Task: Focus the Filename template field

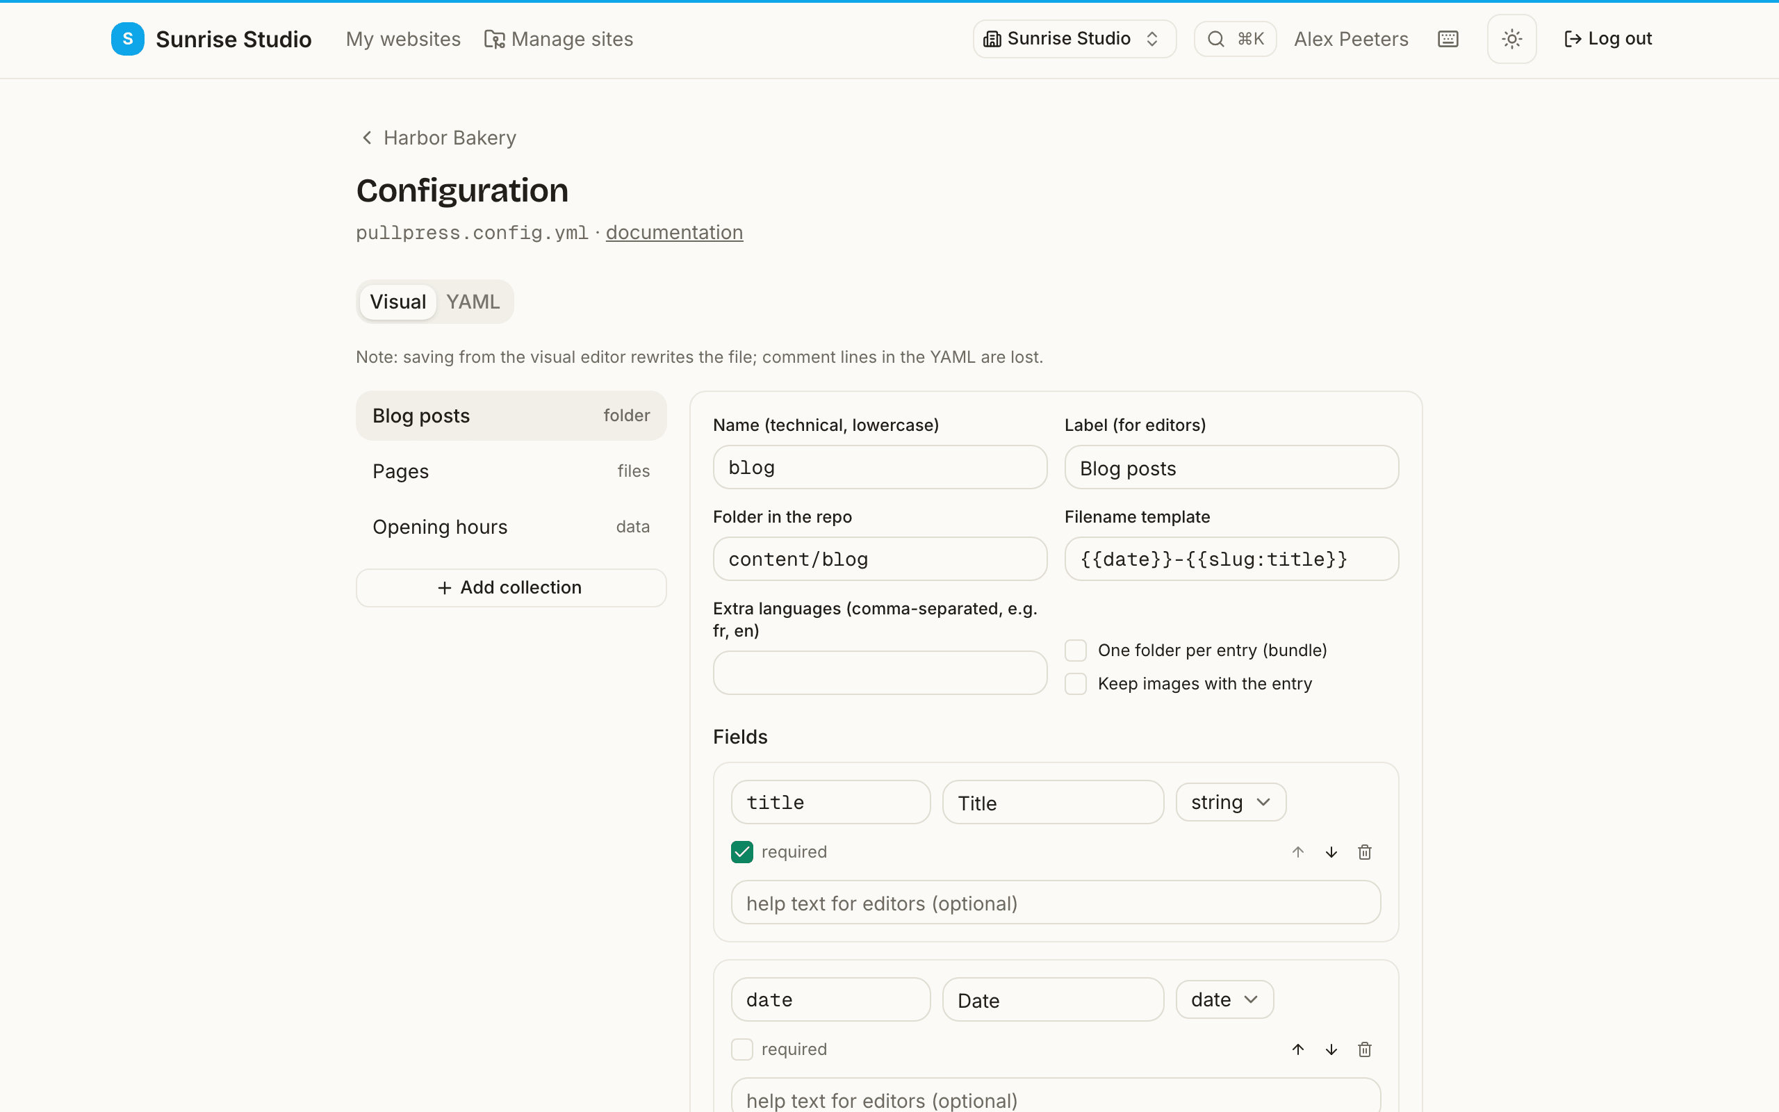Action: tap(1231, 559)
